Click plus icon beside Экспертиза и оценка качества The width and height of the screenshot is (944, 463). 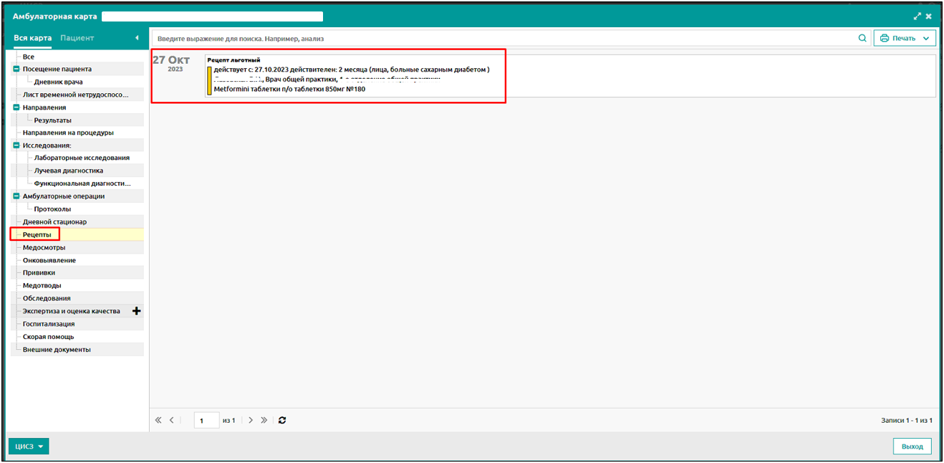click(137, 311)
